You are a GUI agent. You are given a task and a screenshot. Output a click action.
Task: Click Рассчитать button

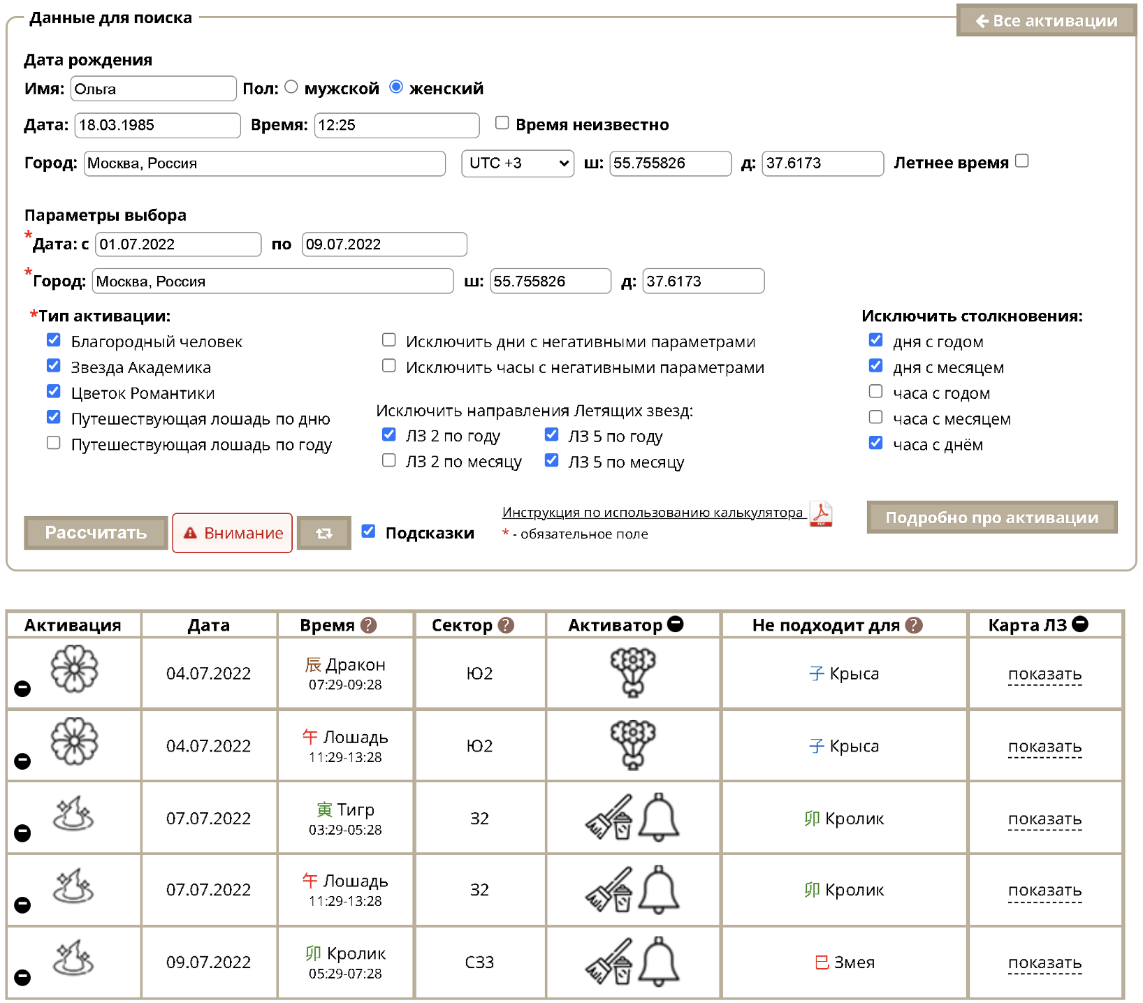pos(96,533)
